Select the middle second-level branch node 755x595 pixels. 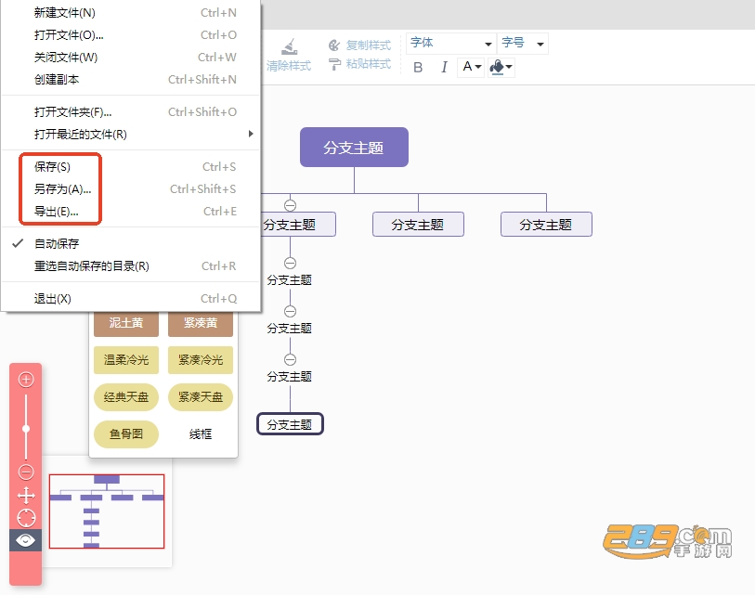click(418, 225)
